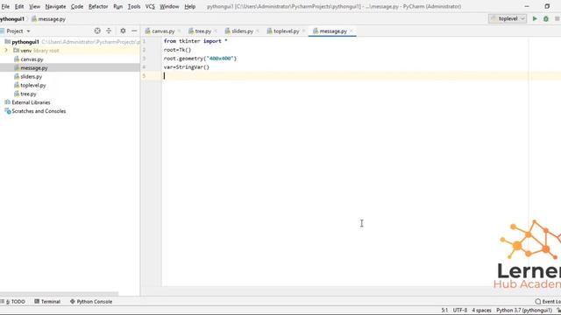Click the cursor position 5:1 in status bar
The height and width of the screenshot is (315, 561).
click(x=444, y=310)
